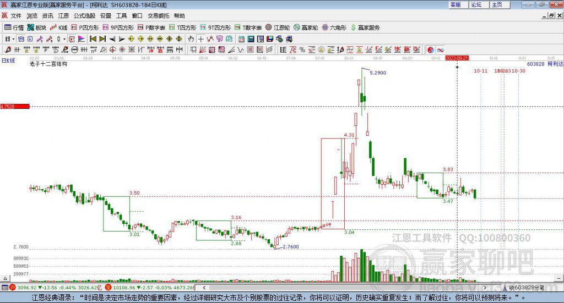Open the 行情 market quotes view

(x=14, y=27)
